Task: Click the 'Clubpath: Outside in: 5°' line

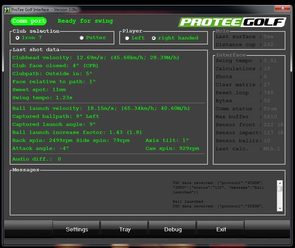Action: [52, 73]
